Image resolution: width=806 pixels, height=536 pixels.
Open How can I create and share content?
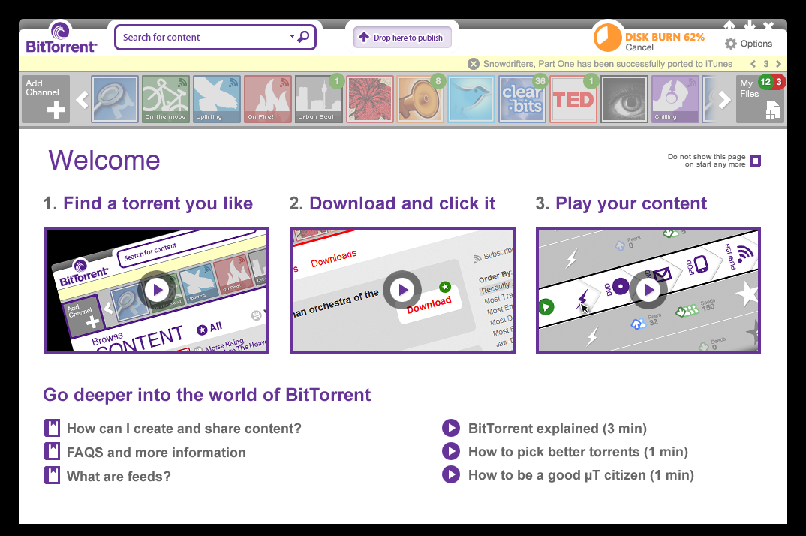[x=184, y=429]
